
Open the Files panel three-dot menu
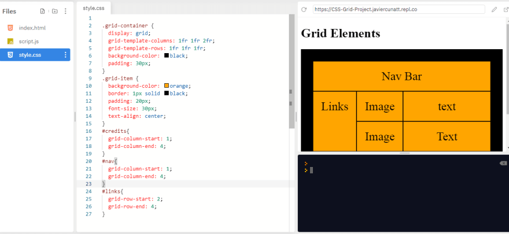(x=65, y=12)
